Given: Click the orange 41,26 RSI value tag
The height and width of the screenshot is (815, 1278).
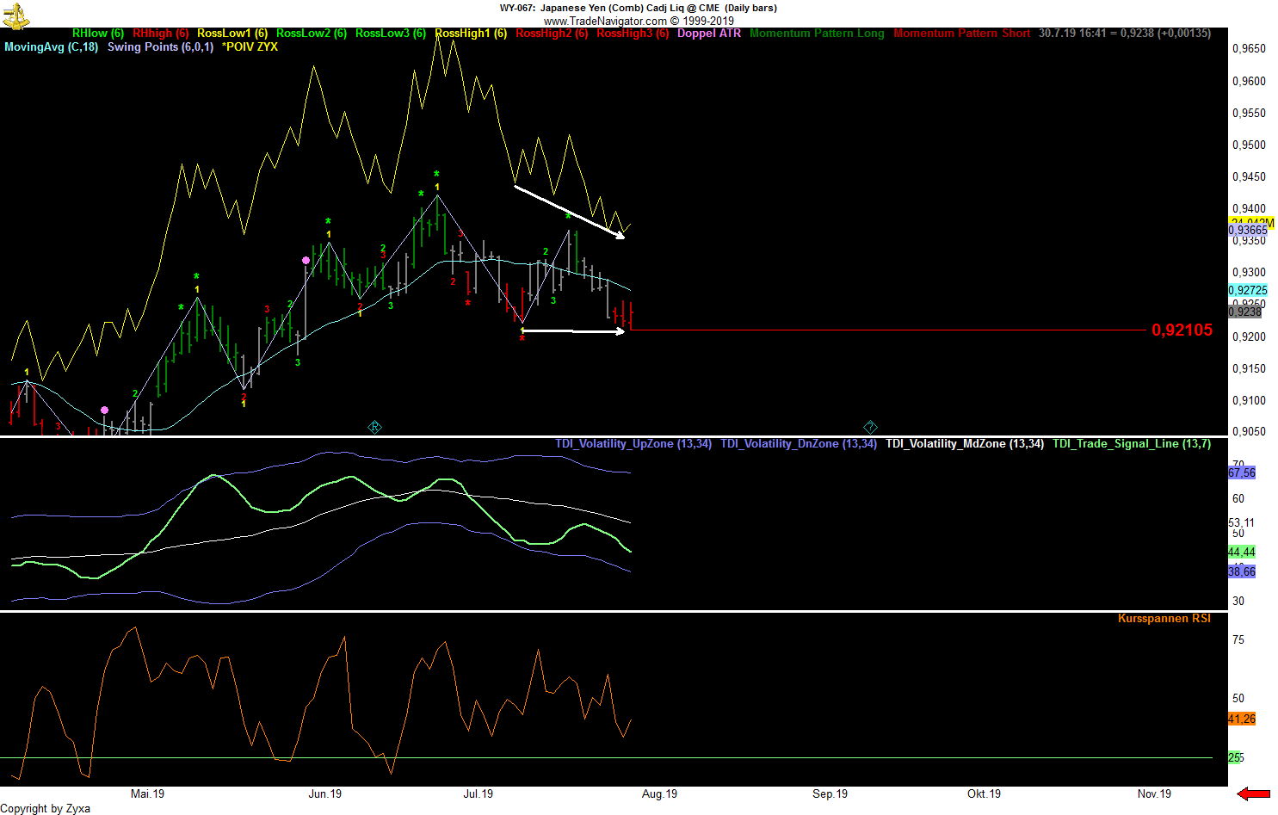Looking at the screenshot, I should [x=1242, y=719].
